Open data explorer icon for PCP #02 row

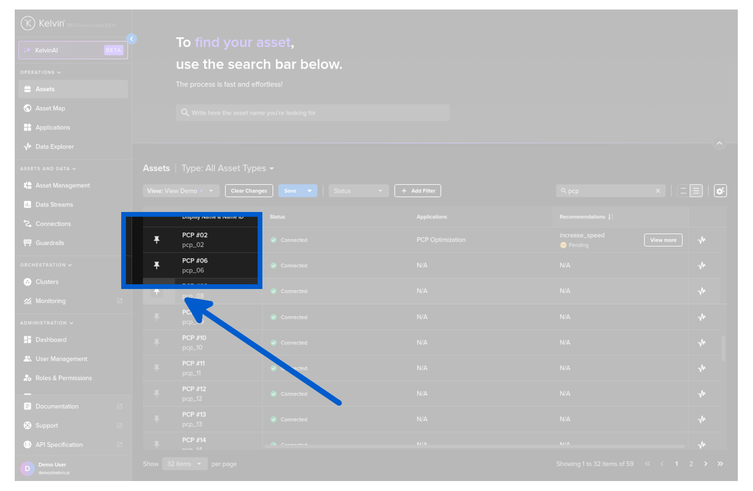coord(702,240)
